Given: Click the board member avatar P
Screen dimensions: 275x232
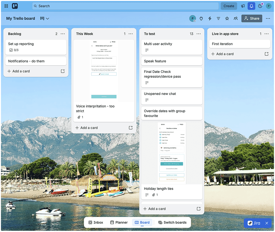Looking at the screenshot, I should 193,19.
